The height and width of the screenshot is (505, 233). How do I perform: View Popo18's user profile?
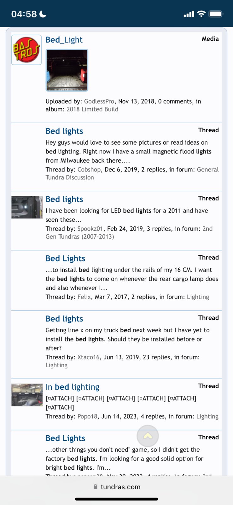(87, 416)
